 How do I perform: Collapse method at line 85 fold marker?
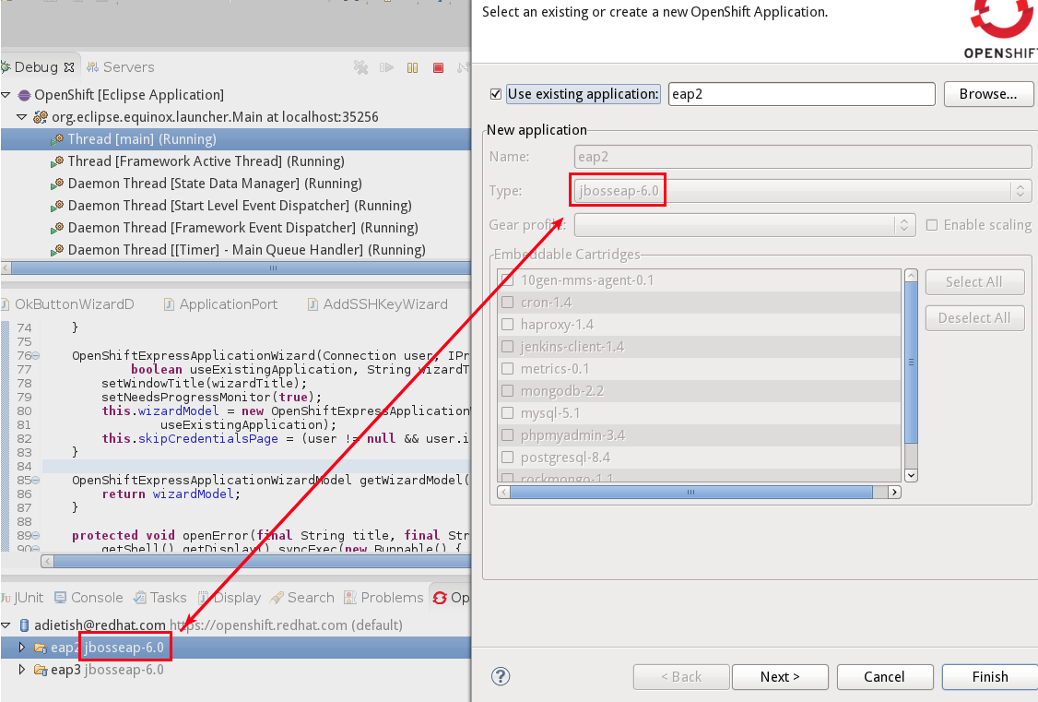tap(36, 480)
